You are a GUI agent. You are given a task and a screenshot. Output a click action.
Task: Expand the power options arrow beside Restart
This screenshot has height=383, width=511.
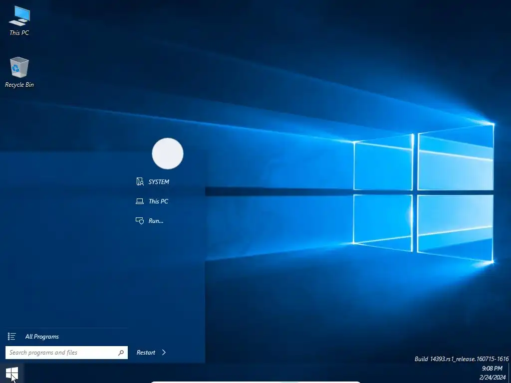[x=164, y=353]
